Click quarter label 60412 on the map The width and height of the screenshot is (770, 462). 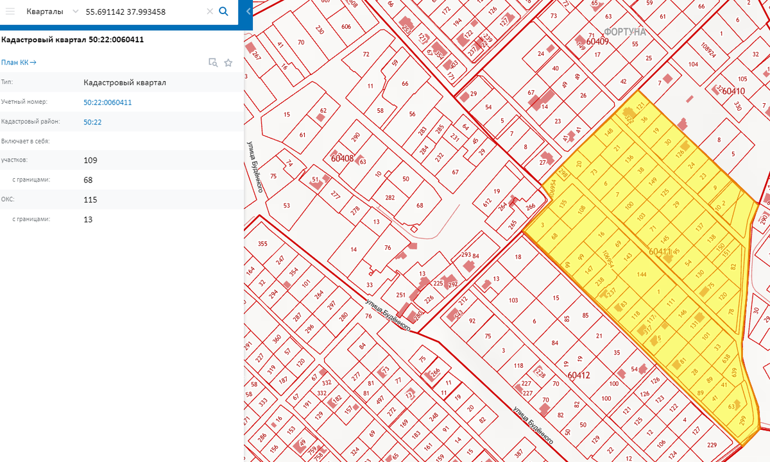[578, 375]
